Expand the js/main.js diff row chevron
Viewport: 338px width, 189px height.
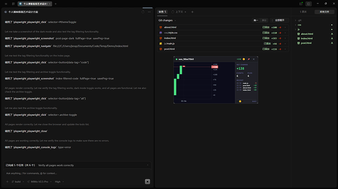(x=285, y=43)
